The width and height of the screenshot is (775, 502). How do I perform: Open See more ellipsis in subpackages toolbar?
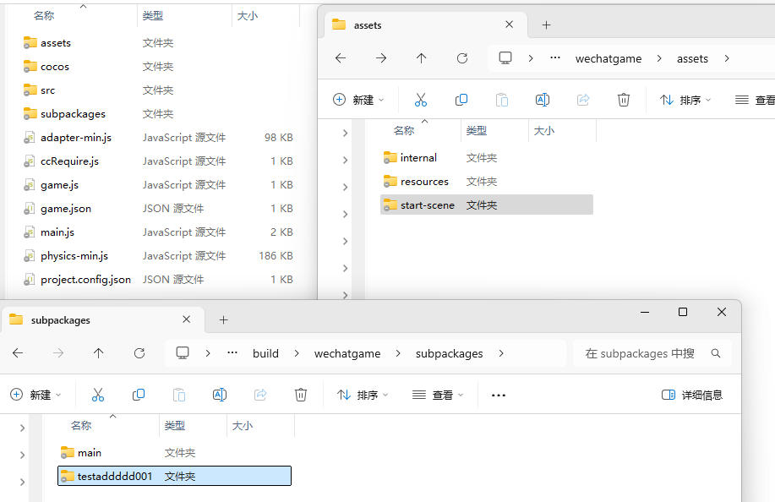[x=499, y=396]
